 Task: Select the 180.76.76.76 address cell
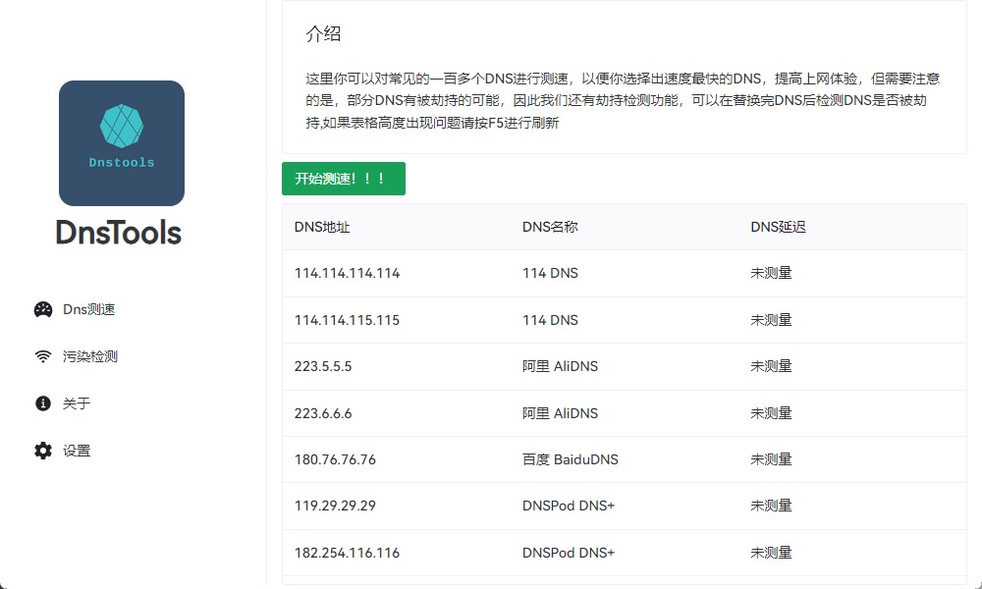point(335,459)
